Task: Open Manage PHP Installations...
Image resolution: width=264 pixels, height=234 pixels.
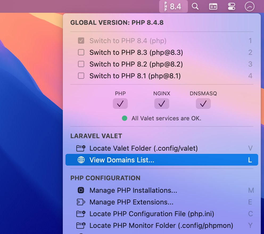Action: (x=162, y=190)
